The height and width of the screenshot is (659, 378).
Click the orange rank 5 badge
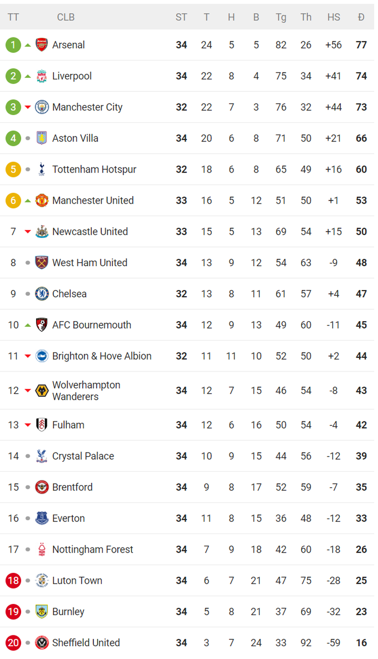coord(13,169)
